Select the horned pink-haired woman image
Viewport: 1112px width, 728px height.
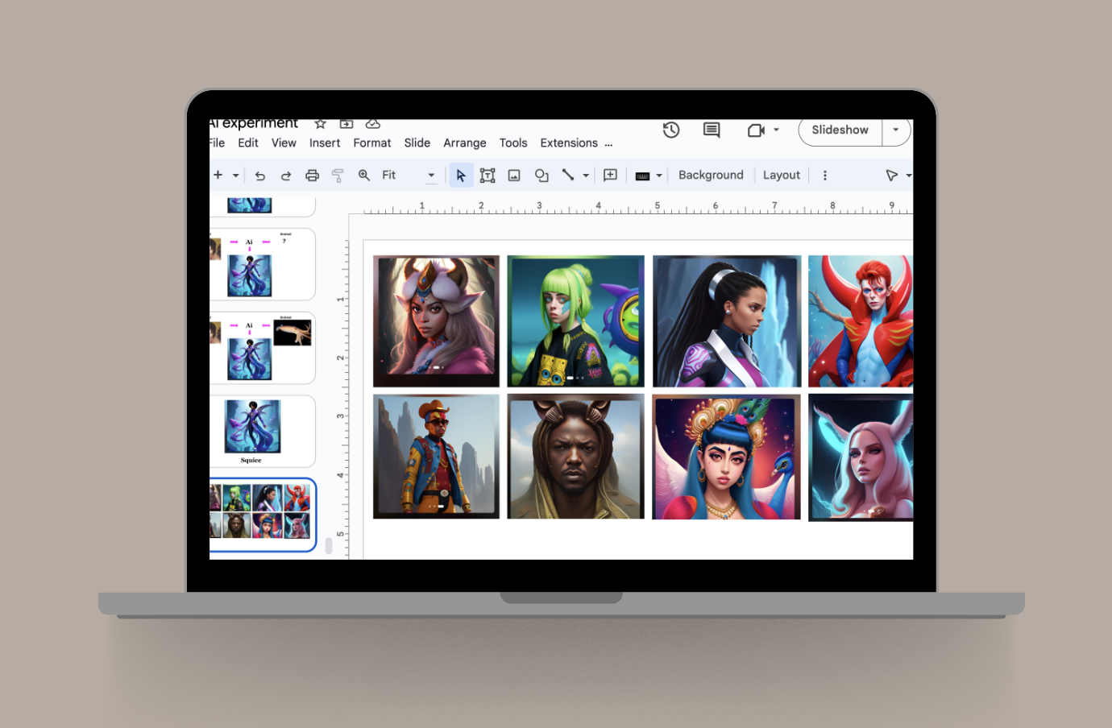coord(436,321)
